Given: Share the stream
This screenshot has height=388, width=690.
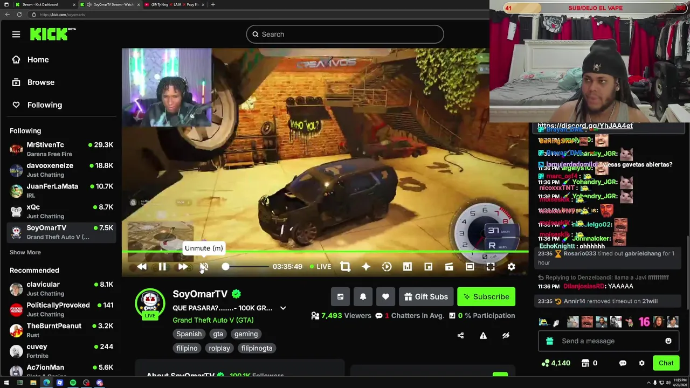Looking at the screenshot, I should [x=460, y=336].
